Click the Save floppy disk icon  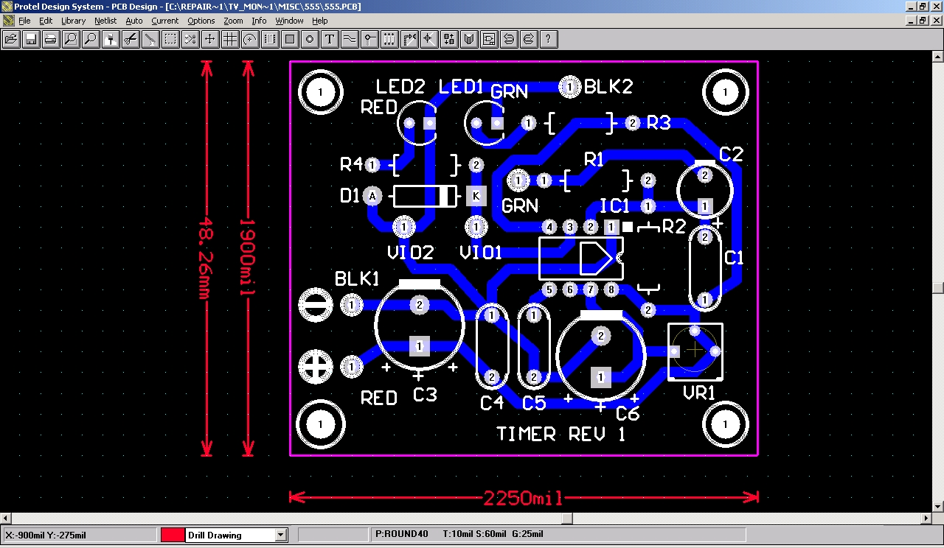click(30, 39)
